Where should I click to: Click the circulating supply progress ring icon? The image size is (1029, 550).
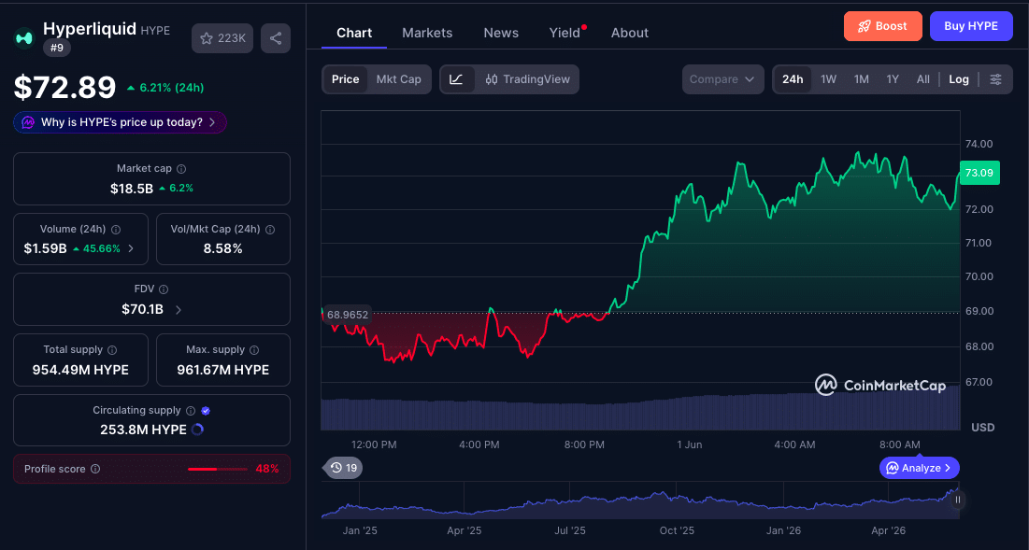[197, 430]
